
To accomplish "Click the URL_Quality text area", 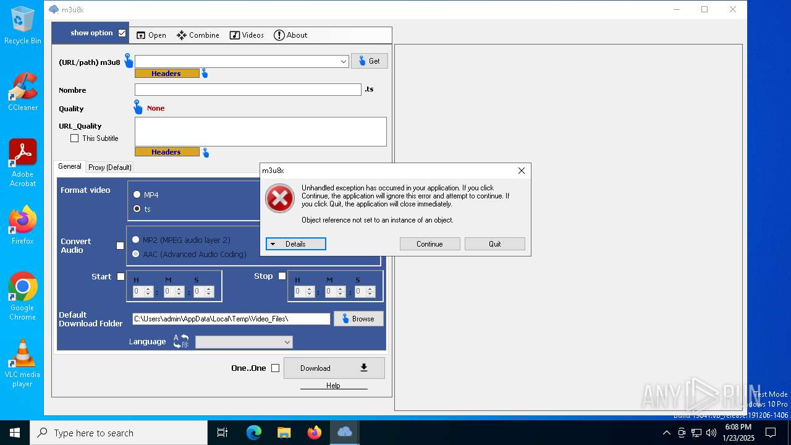I will point(261,132).
